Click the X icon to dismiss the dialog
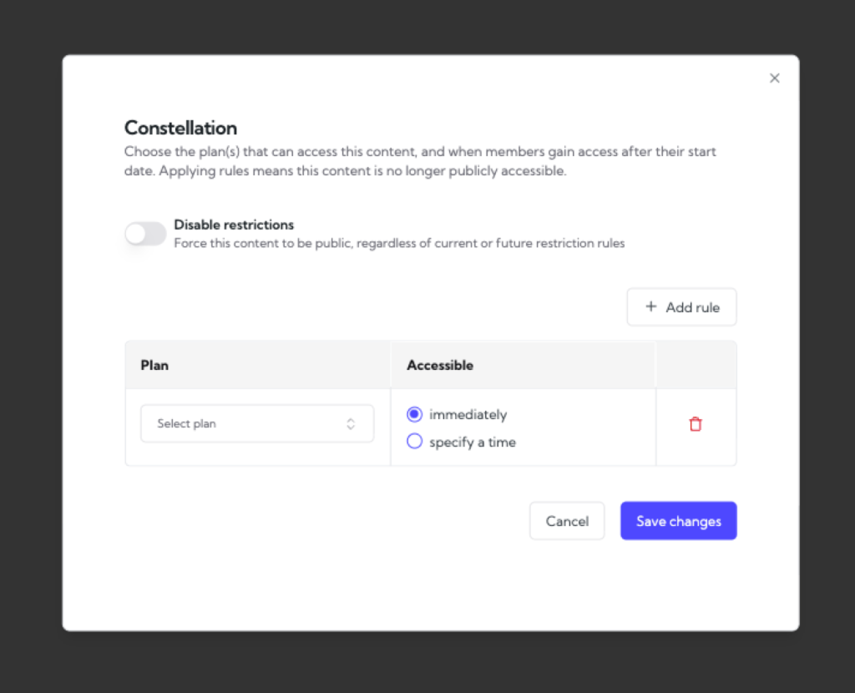This screenshot has height=693, width=855. click(x=774, y=78)
